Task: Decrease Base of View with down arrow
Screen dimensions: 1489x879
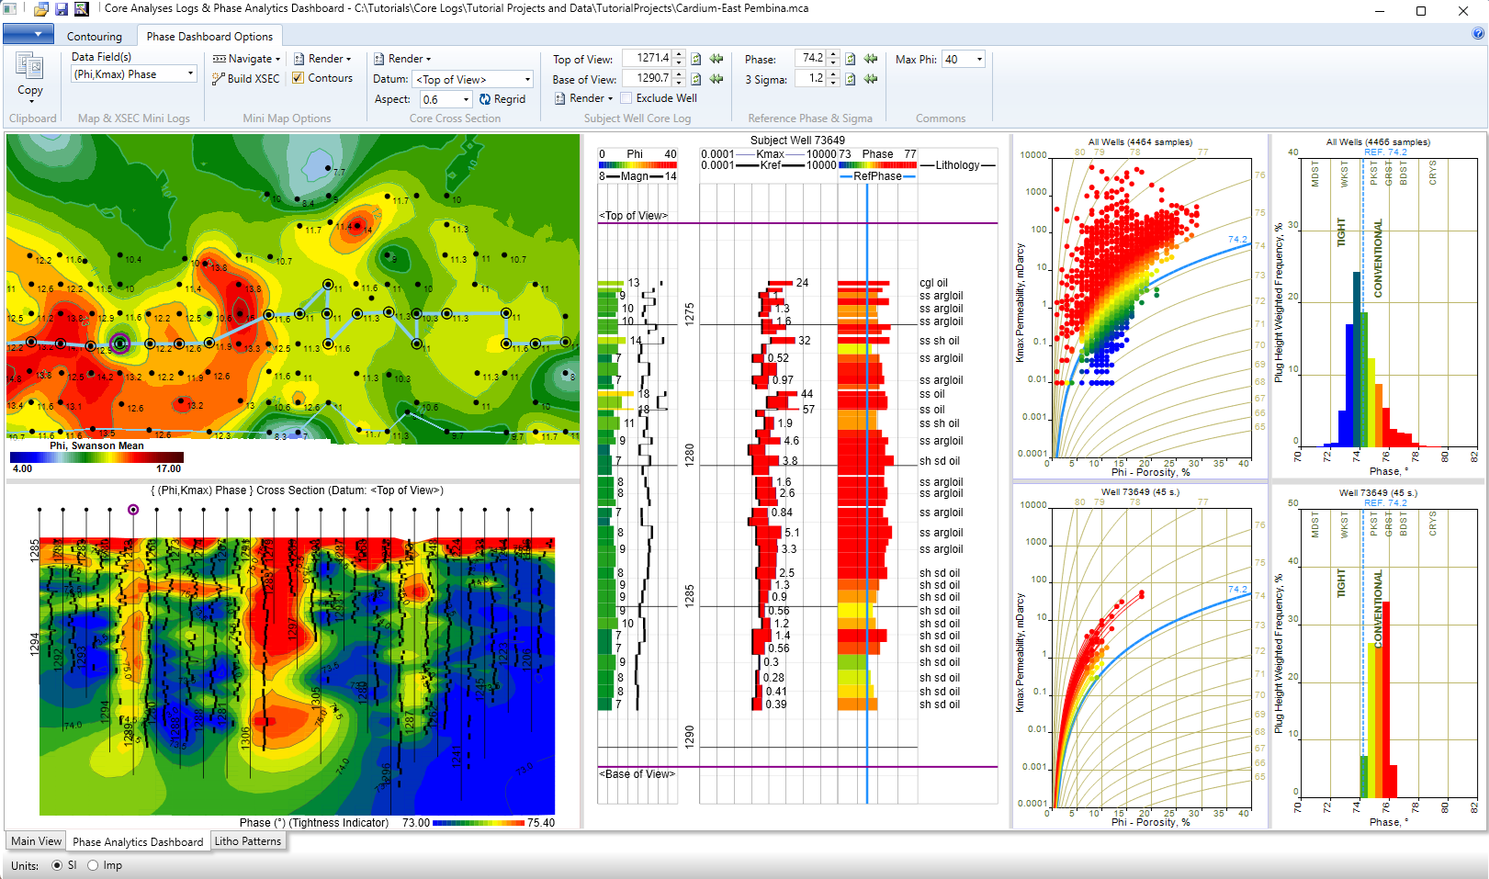Action: 679,83
